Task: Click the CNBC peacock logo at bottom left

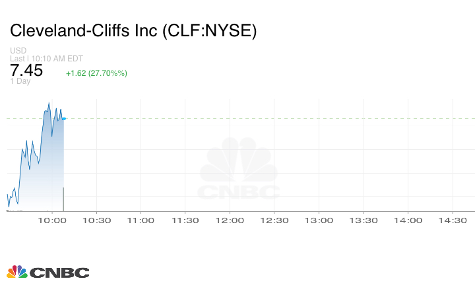Action: pyautogui.click(x=47, y=271)
